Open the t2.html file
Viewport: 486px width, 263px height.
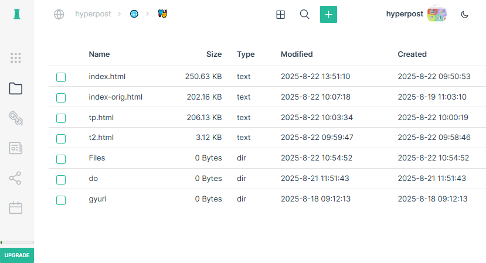(101, 137)
